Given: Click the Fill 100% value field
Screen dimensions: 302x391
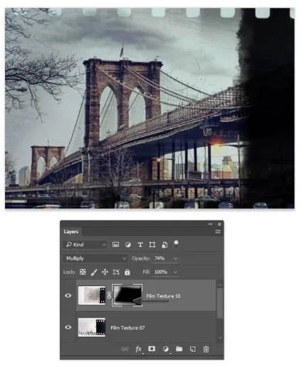Looking at the screenshot, I should (x=162, y=272).
